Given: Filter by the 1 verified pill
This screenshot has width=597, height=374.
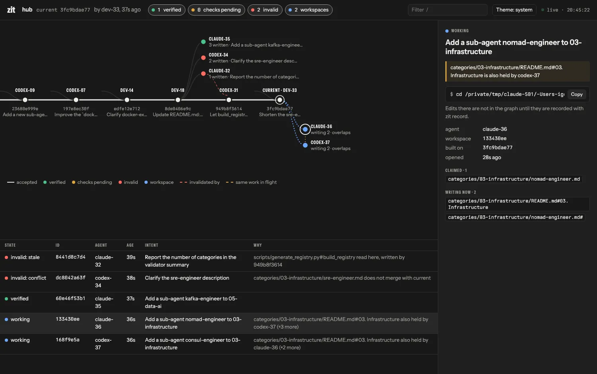Looking at the screenshot, I should (166, 10).
